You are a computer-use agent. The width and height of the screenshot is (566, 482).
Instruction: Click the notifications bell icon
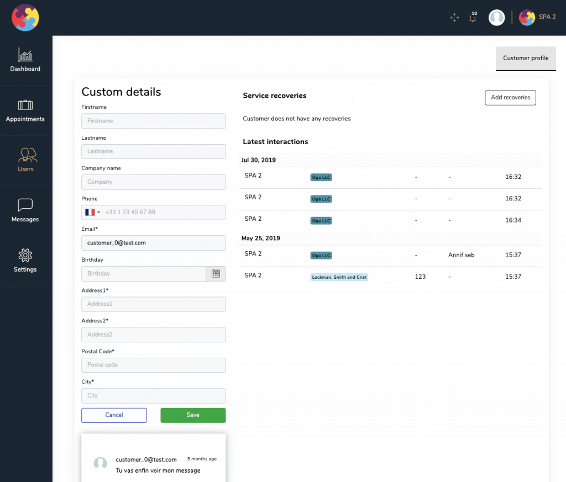point(473,17)
